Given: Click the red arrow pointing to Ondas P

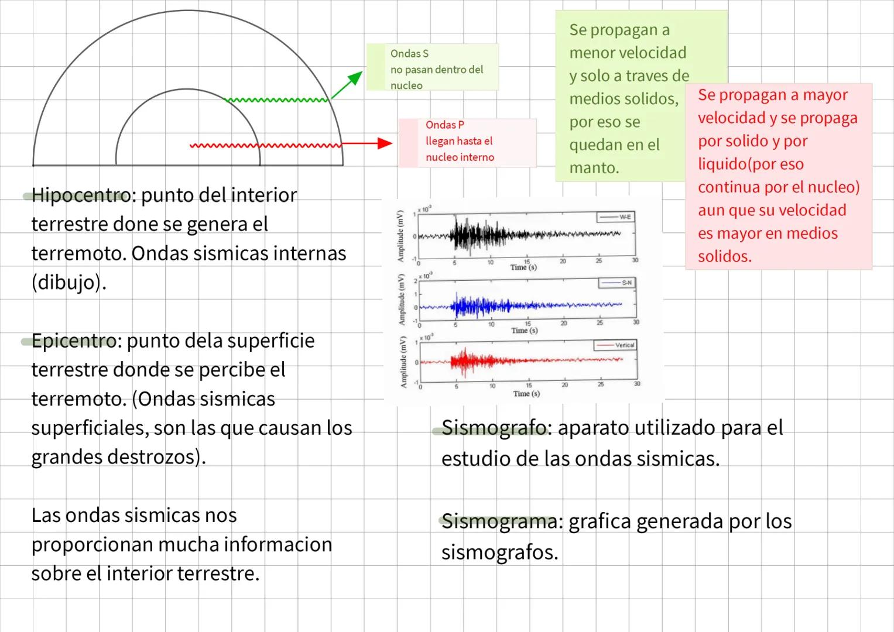Looking at the screenshot, I should pos(368,143).
